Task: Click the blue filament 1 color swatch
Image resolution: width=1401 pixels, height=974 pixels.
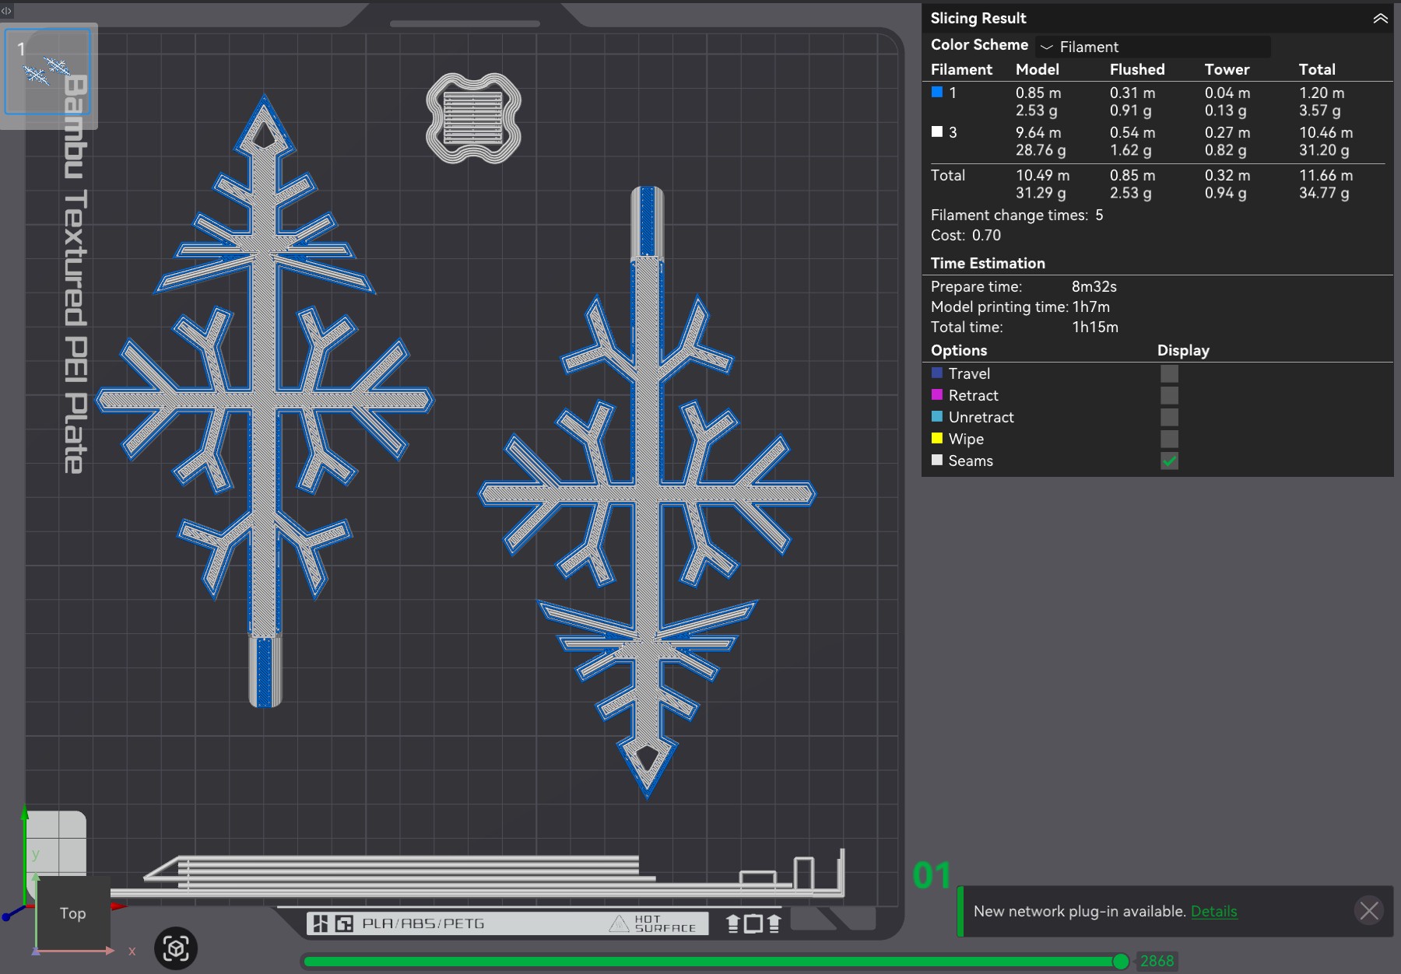Action: [x=937, y=92]
